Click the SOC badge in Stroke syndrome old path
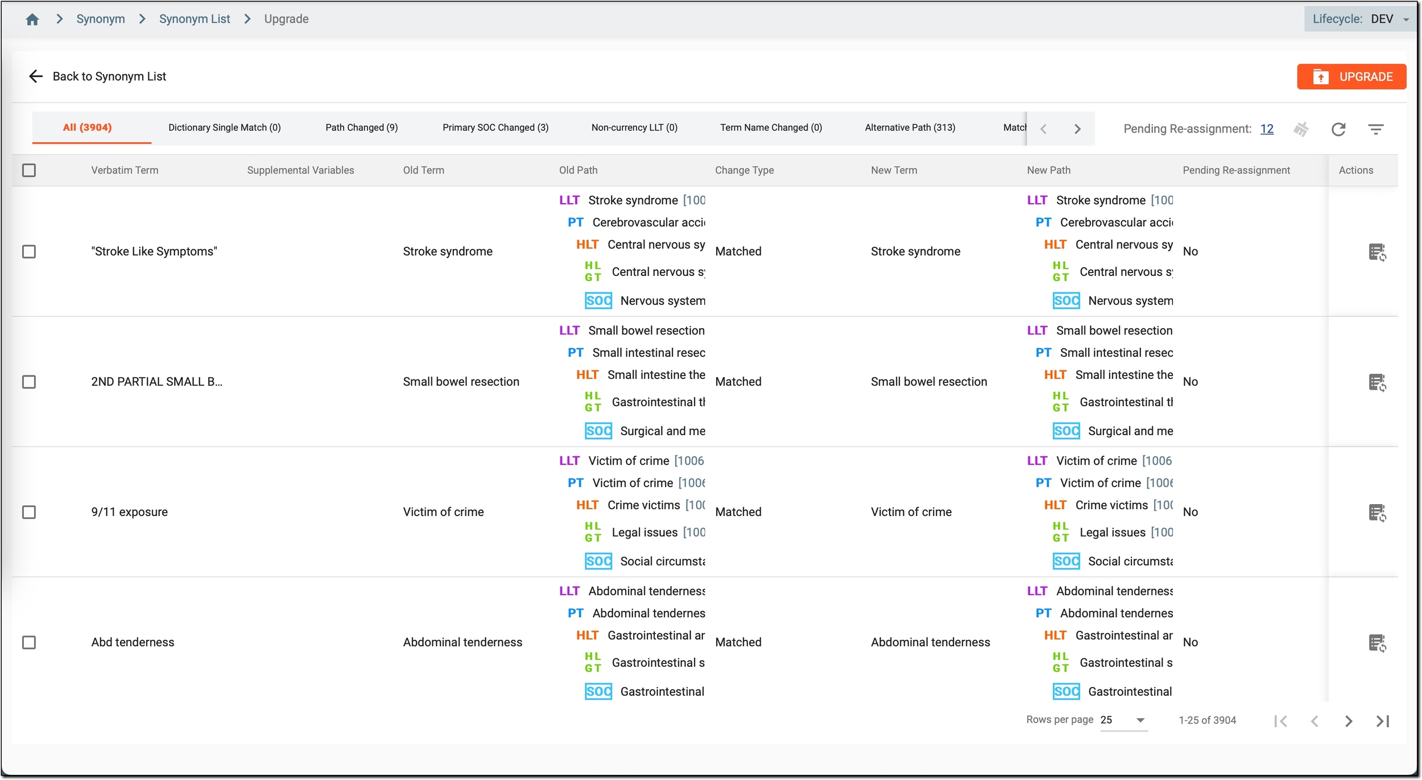 click(x=598, y=300)
